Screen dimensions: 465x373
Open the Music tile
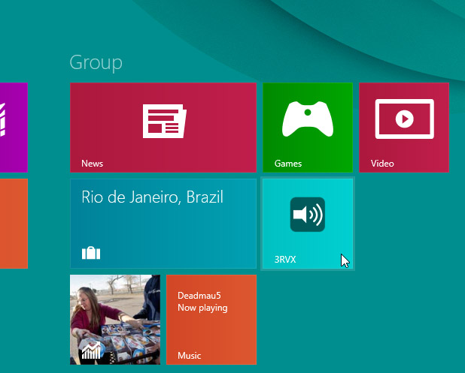[211, 320]
